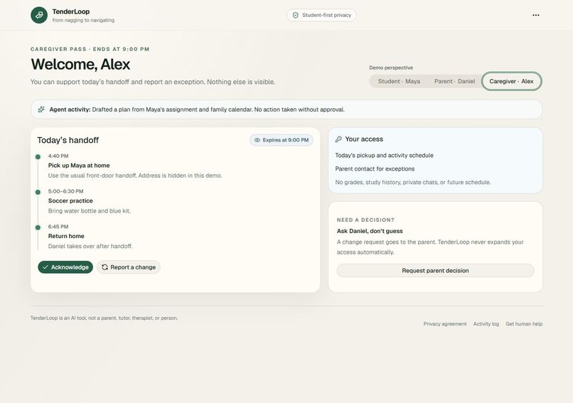Image resolution: width=573 pixels, height=403 pixels.
Task: Acknowledge today's handoff
Action: (x=65, y=267)
